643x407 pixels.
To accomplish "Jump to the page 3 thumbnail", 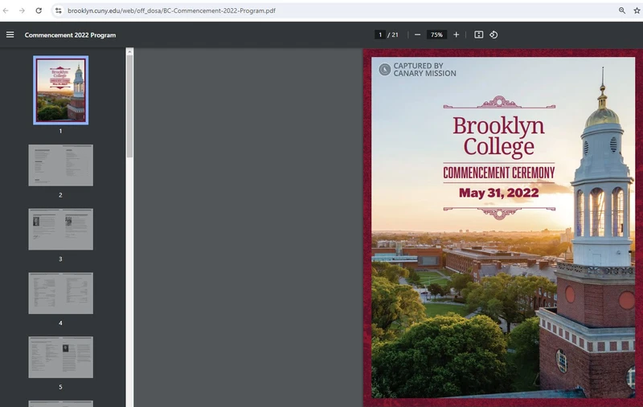I will coord(60,230).
